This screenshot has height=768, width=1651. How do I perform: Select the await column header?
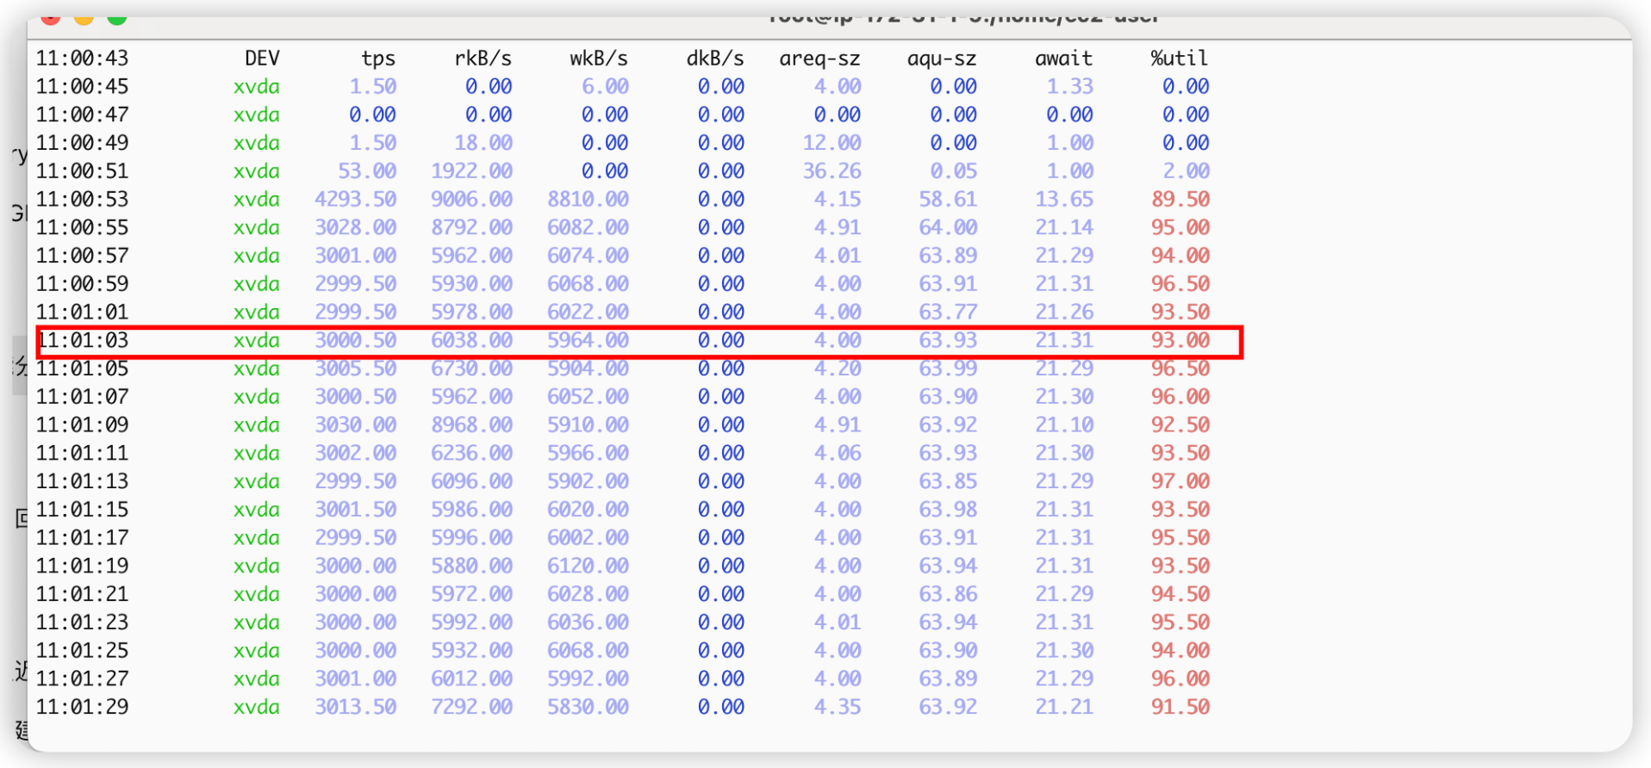click(x=1063, y=59)
